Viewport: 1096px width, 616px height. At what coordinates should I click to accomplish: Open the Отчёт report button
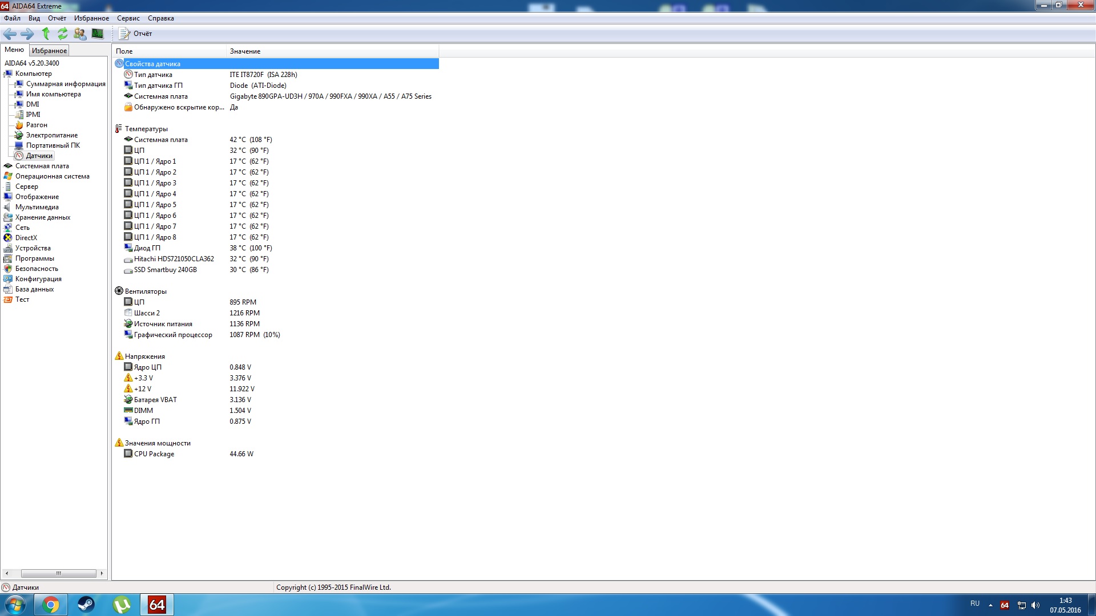click(x=136, y=34)
